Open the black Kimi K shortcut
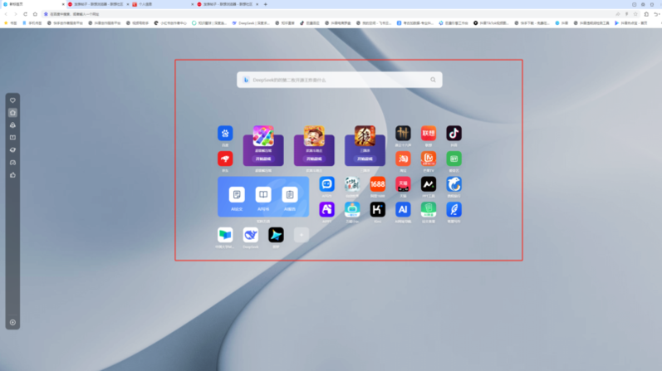Viewport: 662px width, 371px height. pos(377,209)
